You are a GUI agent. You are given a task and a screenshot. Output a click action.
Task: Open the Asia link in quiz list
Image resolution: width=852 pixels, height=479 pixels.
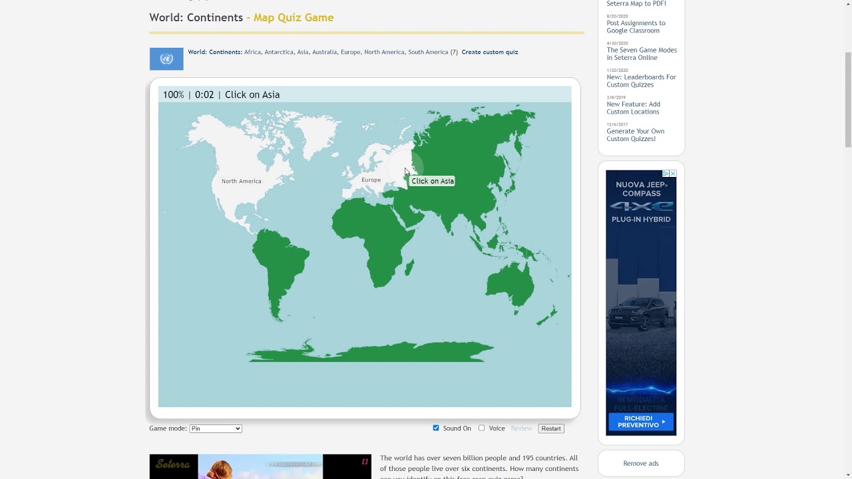click(303, 52)
